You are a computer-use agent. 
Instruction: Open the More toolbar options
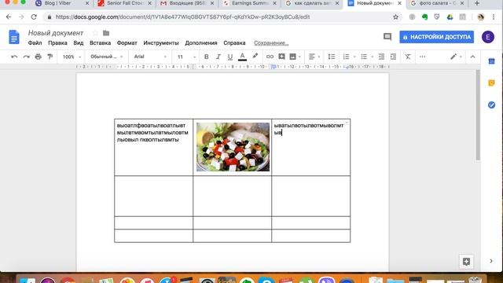[422, 57]
